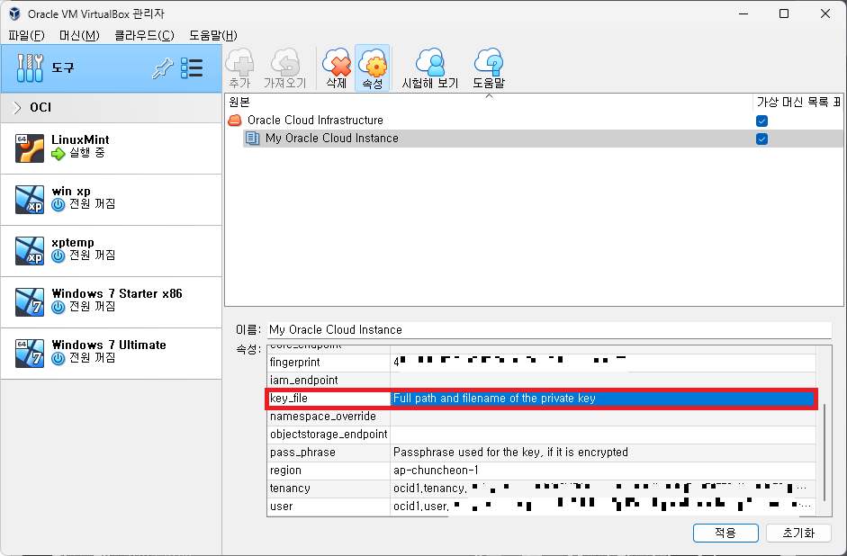Open the Cloud (클라우드) menu
Viewport: 847px width, 556px height.
click(144, 36)
